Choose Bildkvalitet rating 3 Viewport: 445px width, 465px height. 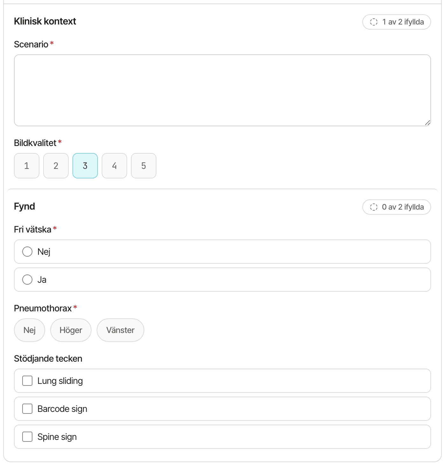click(85, 166)
